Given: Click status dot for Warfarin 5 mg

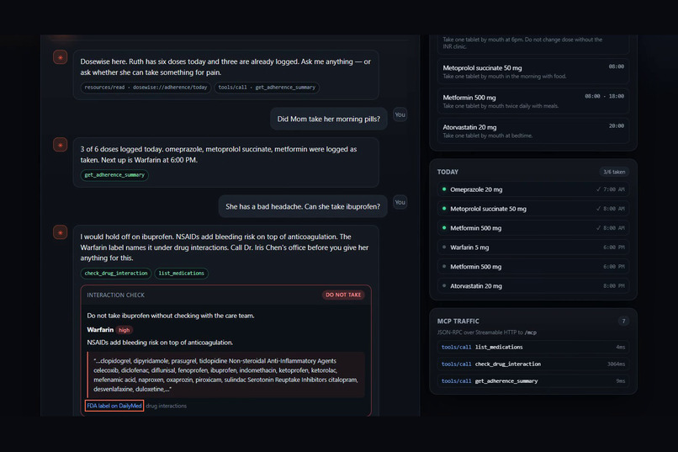Looking at the screenshot, I should [x=444, y=247].
